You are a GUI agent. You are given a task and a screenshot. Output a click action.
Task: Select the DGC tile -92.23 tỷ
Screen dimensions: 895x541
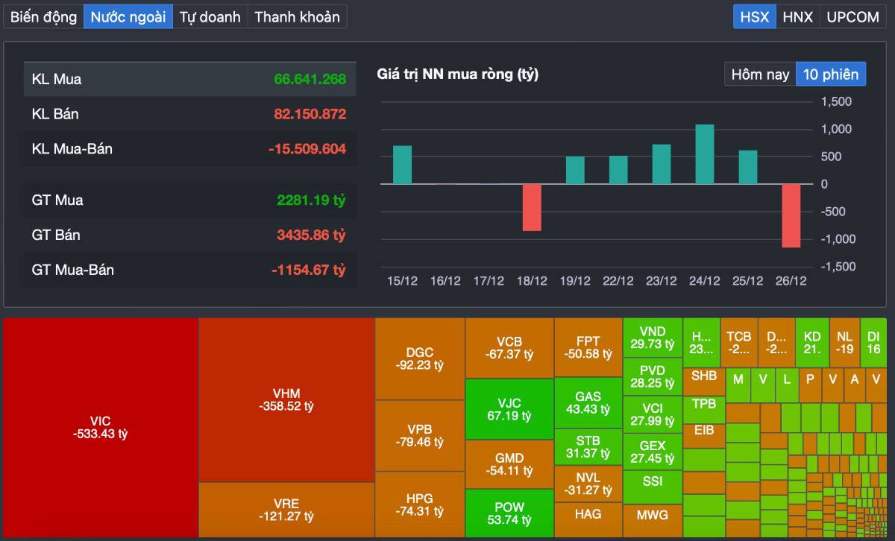coord(420,359)
